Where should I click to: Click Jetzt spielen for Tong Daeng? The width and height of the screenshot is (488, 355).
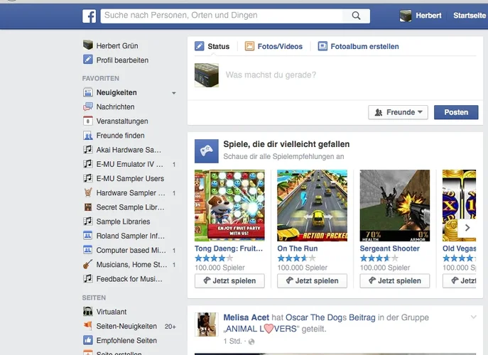[x=229, y=280]
